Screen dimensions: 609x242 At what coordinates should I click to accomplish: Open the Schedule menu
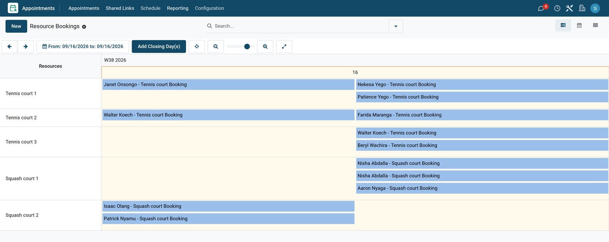click(x=150, y=8)
